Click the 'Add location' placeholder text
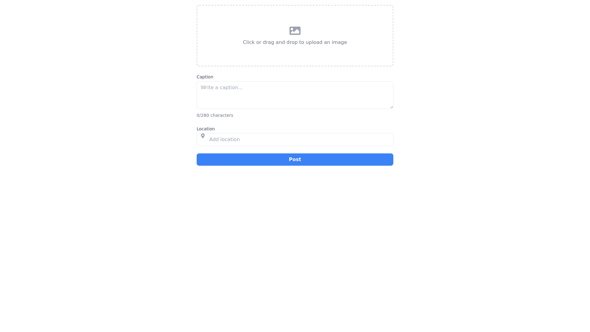 pyautogui.click(x=224, y=140)
